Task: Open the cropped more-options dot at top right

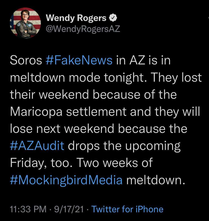Action: click(x=208, y=18)
